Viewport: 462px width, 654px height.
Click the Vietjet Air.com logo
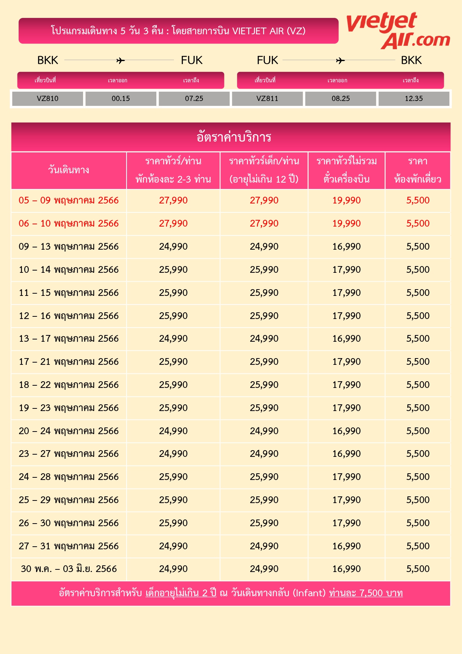398,31
